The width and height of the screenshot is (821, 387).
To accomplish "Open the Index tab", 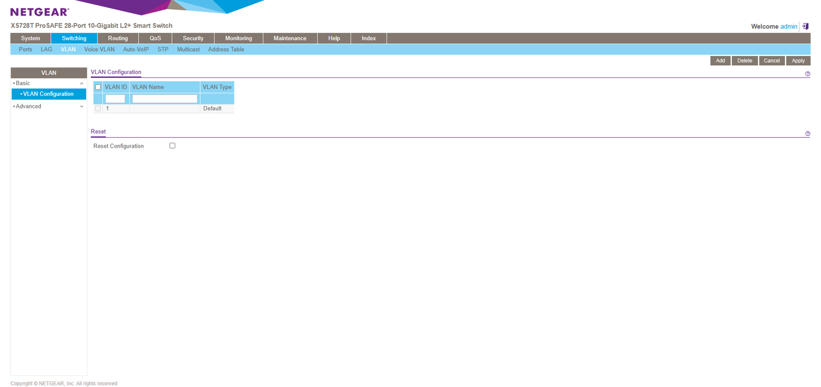I will click(369, 38).
